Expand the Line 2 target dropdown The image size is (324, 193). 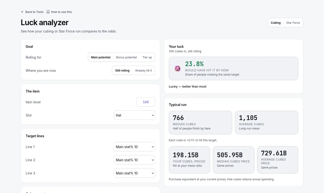pyautogui.click(x=134, y=160)
